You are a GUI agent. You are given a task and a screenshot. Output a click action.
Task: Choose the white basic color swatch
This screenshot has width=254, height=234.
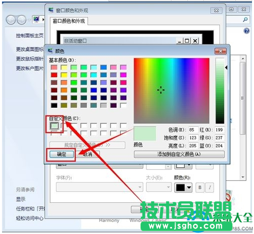point(123,105)
